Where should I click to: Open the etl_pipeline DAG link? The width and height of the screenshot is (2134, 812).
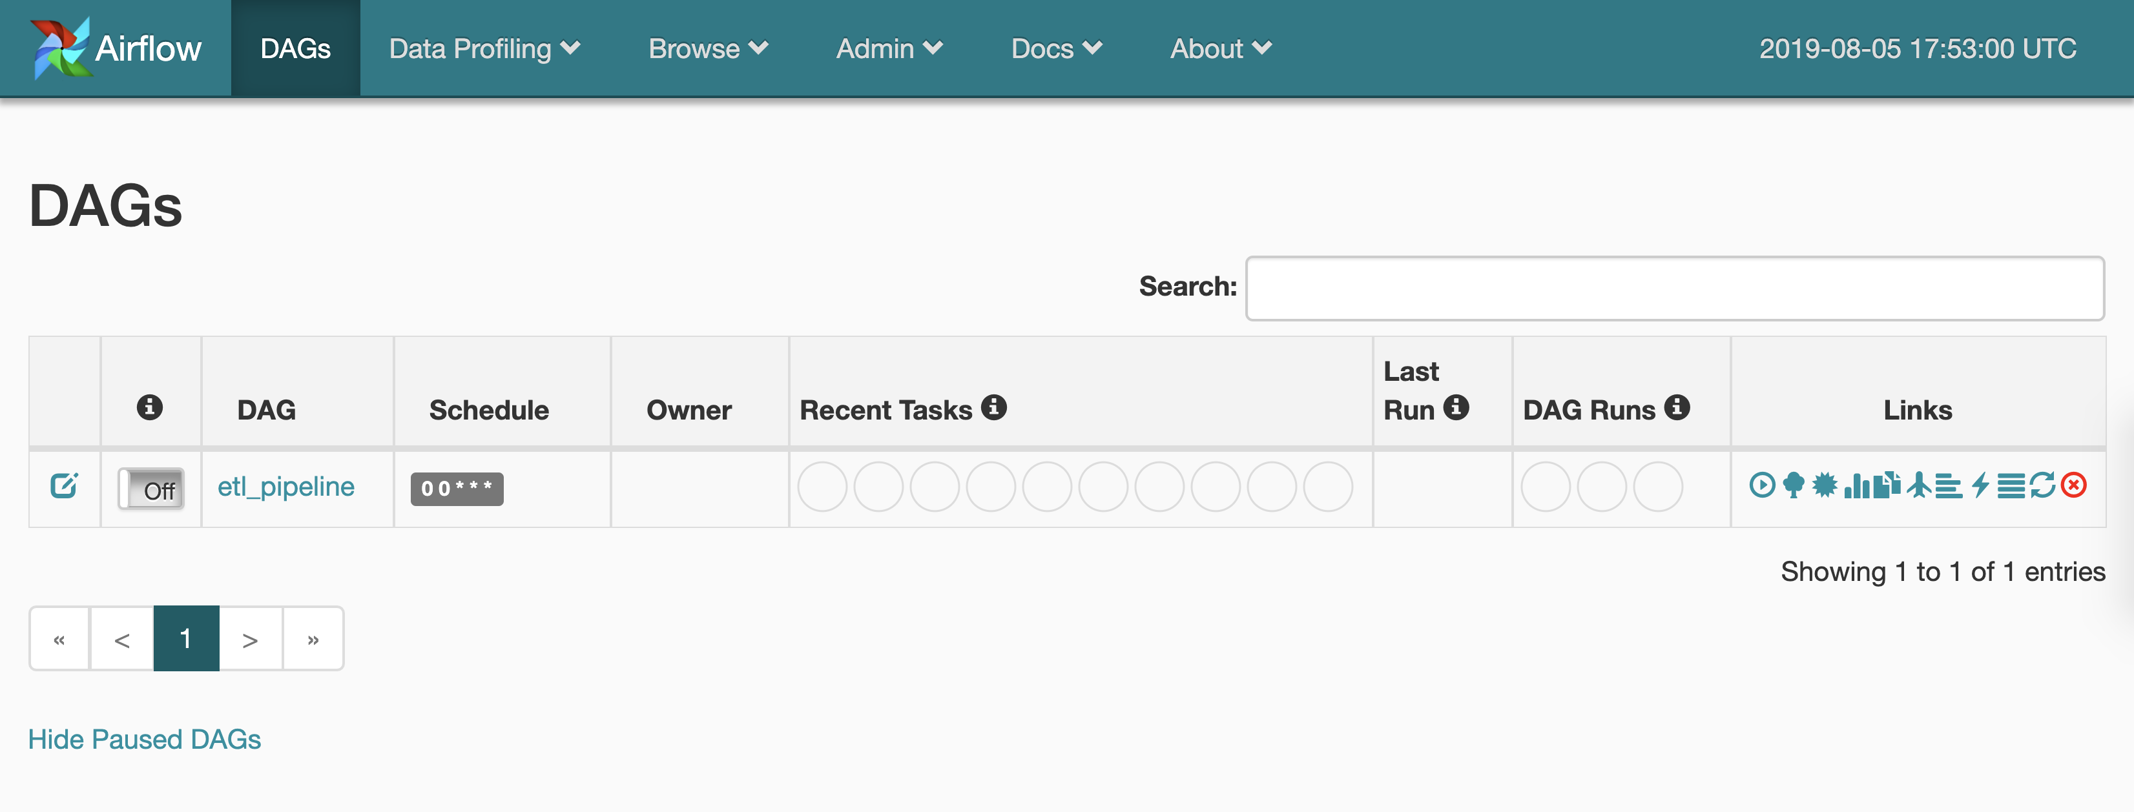(x=285, y=487)
